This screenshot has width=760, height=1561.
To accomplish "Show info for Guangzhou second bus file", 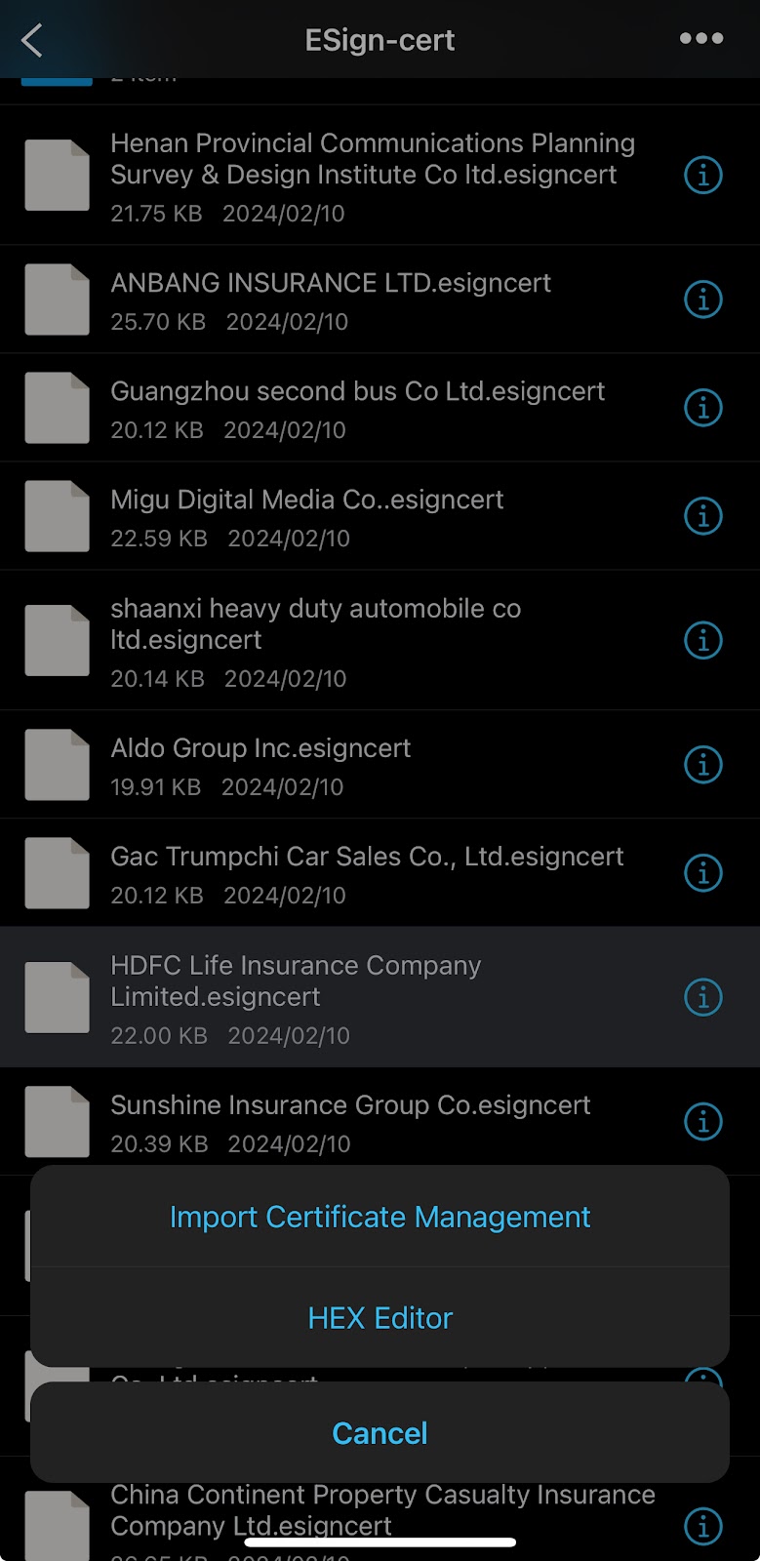I will (x=702, y=408).
